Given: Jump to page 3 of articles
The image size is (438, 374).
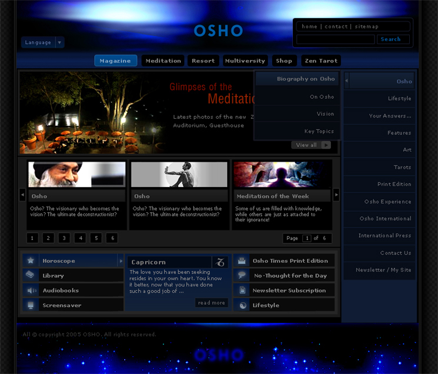Looking at the screenshot, I should coord(64,238).
